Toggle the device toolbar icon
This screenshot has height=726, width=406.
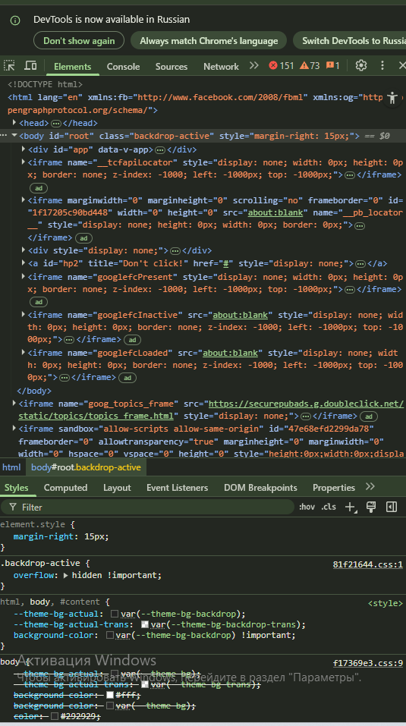click(30, 65)
